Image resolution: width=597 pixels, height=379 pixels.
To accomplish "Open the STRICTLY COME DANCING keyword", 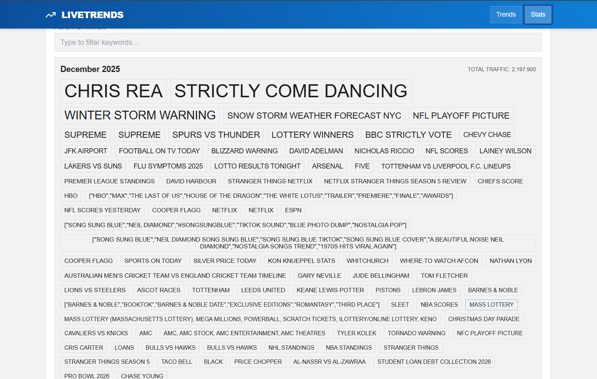I will [291, 91].
